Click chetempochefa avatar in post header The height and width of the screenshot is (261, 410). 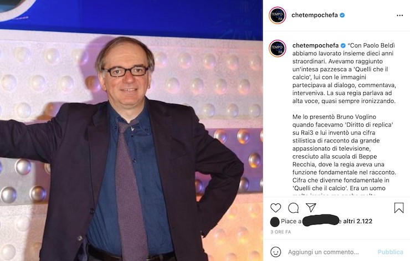point(277,16)
